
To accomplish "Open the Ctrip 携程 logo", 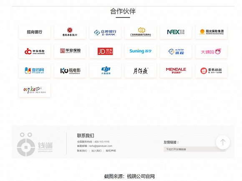I will click(176, 51).
